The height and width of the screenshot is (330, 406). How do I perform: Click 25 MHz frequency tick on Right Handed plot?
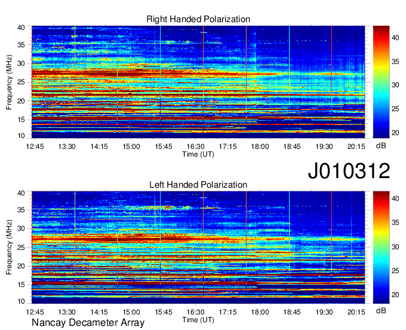pyautogui.click(x=21, y=82)
